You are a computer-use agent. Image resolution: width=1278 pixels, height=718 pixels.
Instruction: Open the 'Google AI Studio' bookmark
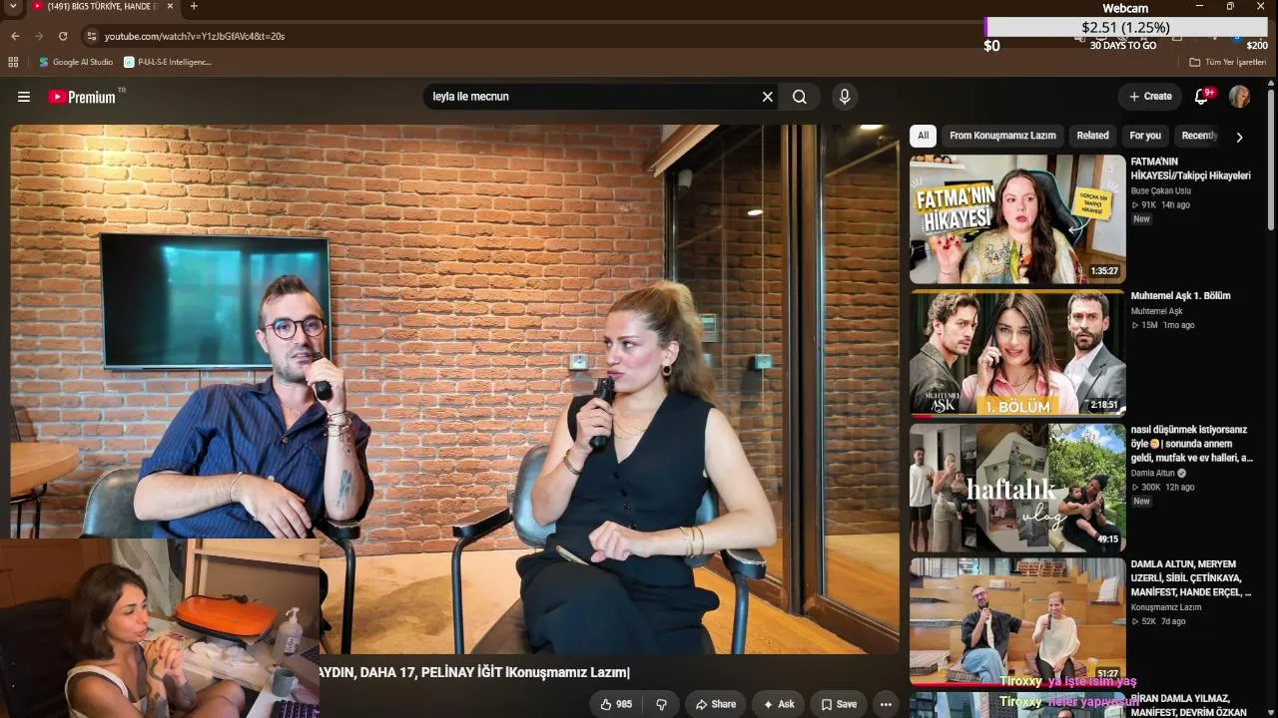click(x=76, y=62)
